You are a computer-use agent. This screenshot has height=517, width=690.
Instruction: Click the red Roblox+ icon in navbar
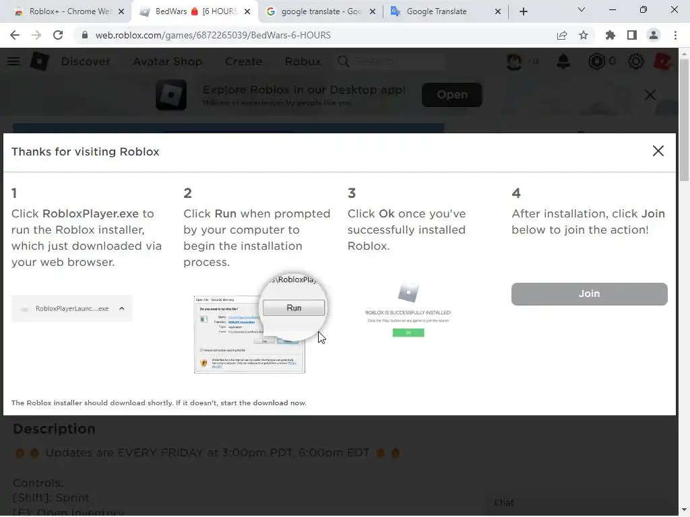coord(662,61)
